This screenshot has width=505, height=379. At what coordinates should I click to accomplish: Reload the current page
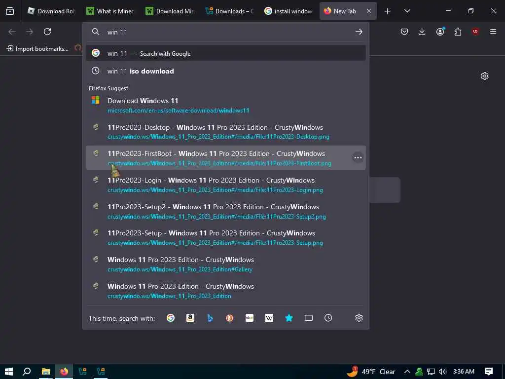click(47, 32)
